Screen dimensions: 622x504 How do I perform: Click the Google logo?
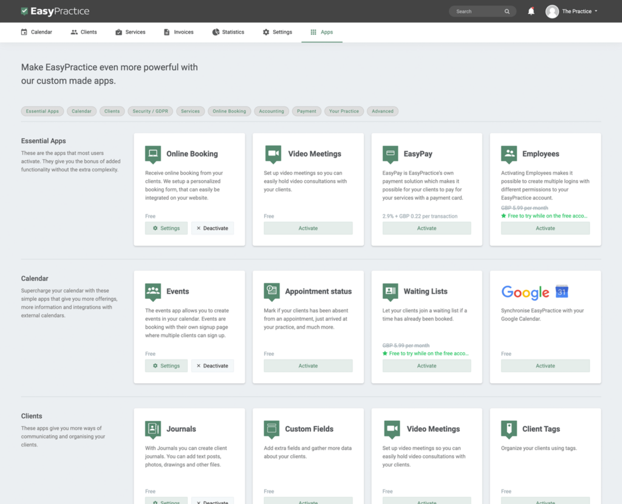(525, 292)
